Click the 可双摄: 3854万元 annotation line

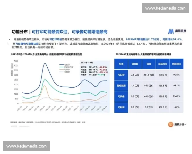(94, 70)
